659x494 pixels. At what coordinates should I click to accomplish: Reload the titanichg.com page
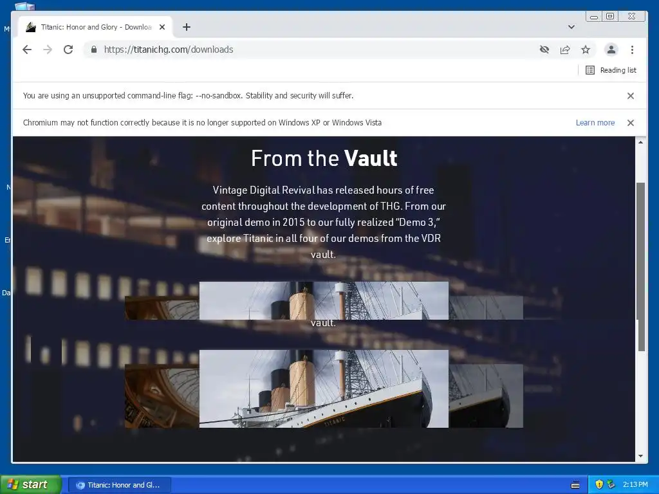(68, 50)
